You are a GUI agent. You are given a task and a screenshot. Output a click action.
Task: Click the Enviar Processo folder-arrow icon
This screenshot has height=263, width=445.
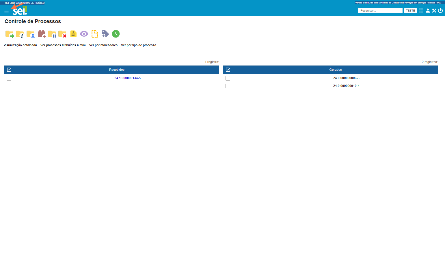pos(10,34)
